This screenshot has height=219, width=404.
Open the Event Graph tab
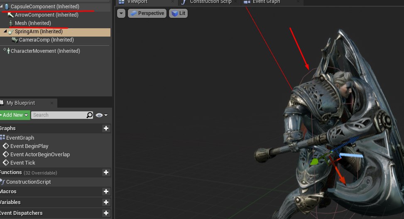[x=266, y=2]
